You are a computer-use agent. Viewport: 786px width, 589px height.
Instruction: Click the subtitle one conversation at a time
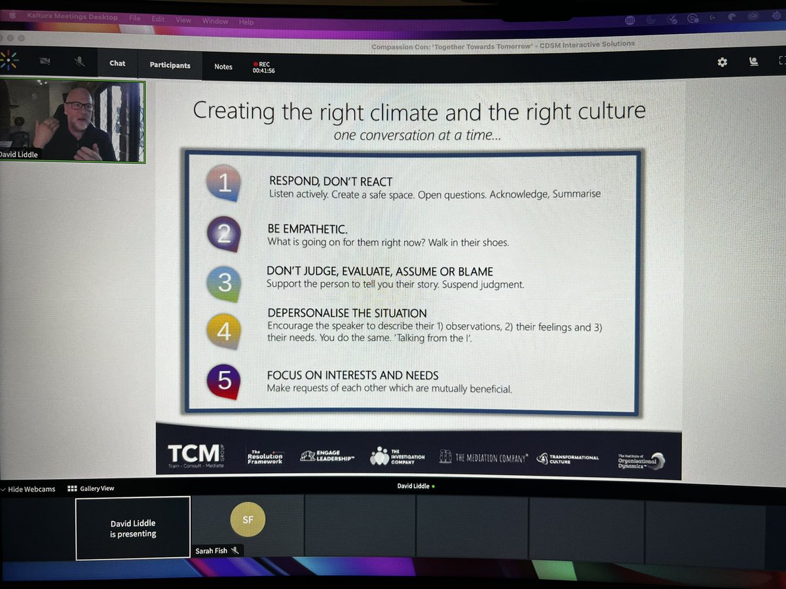pyautogui.click(x=417, y=135)
